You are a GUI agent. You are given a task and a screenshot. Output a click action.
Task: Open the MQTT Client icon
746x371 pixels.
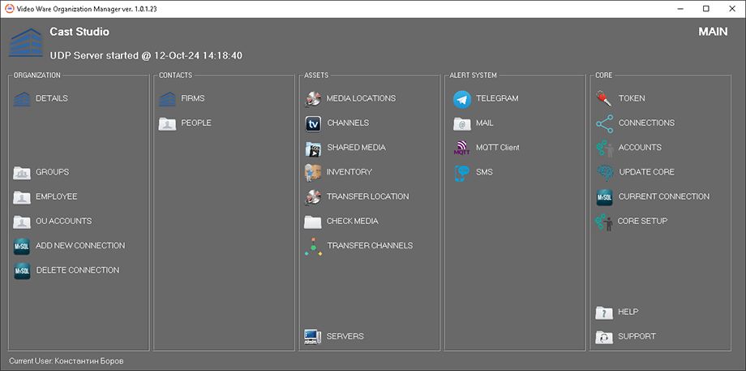pos(462,148)
